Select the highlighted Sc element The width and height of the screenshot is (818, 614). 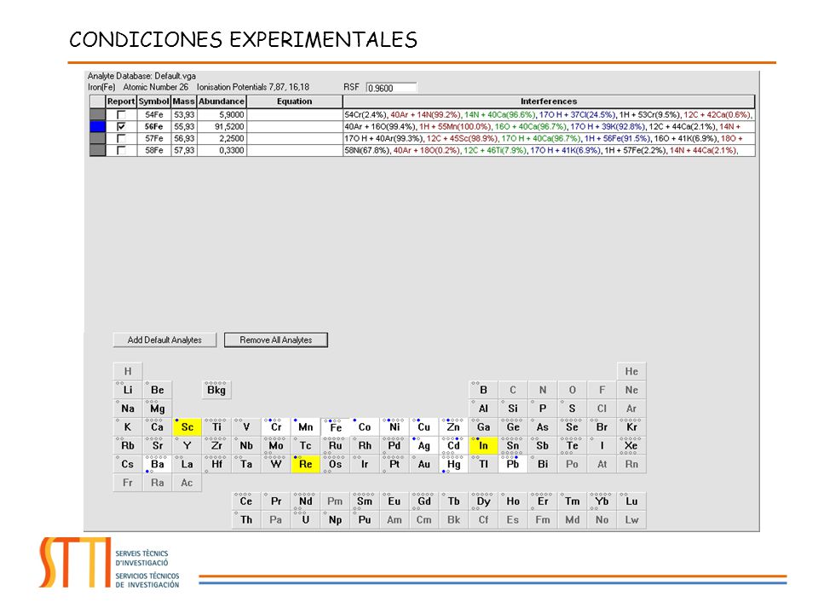tap(187, 427)
